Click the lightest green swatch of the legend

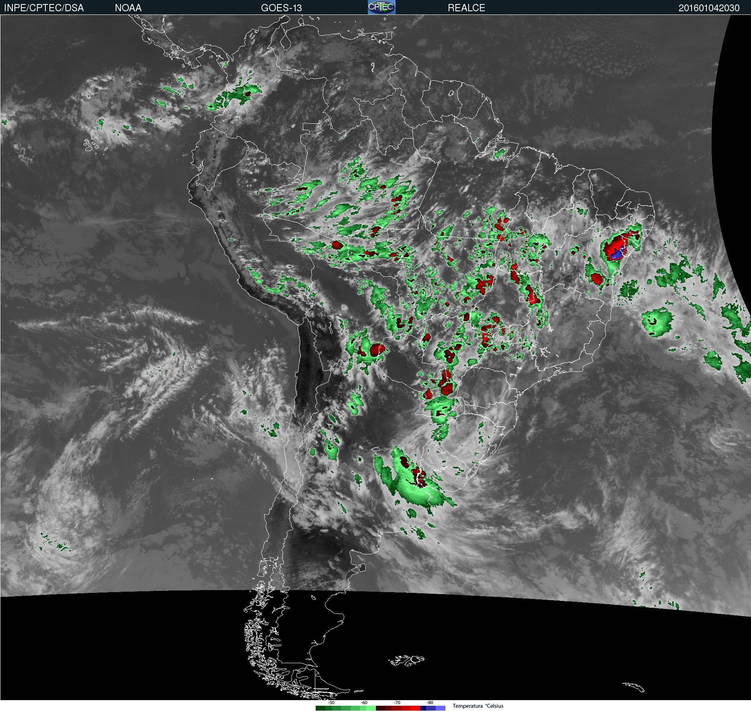point(371,708)
